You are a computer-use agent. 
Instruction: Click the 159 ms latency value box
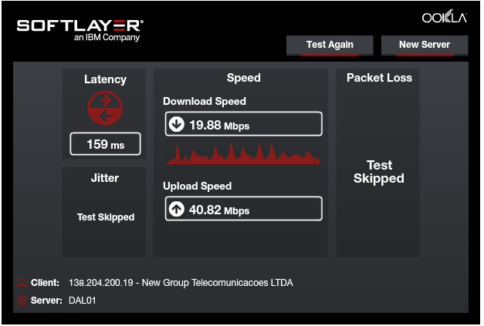tap(105, 144)
